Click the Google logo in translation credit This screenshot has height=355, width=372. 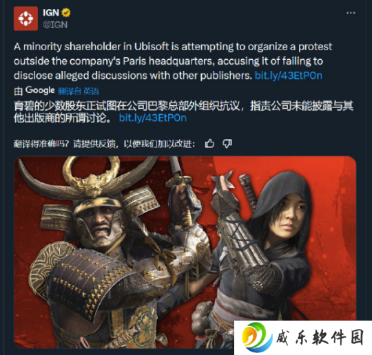pyautogui.click(x=40, y=90)
